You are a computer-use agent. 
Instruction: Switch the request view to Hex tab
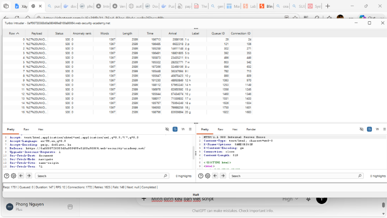click(x=41, y=129)
